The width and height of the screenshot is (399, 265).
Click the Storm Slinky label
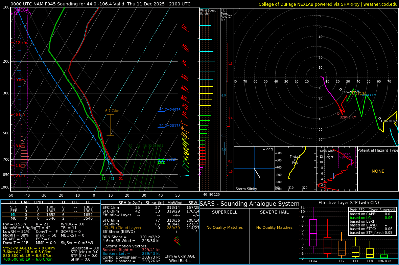(x=246, y=189)
